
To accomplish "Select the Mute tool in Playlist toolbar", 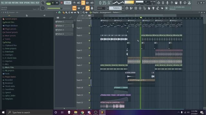I will pos(72,12).
